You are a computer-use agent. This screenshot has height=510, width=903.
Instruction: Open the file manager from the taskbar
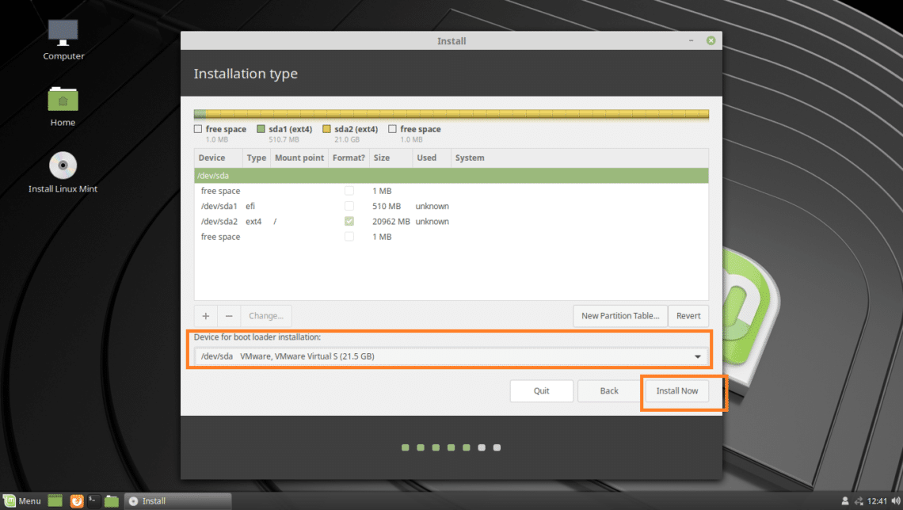(112, 500)
